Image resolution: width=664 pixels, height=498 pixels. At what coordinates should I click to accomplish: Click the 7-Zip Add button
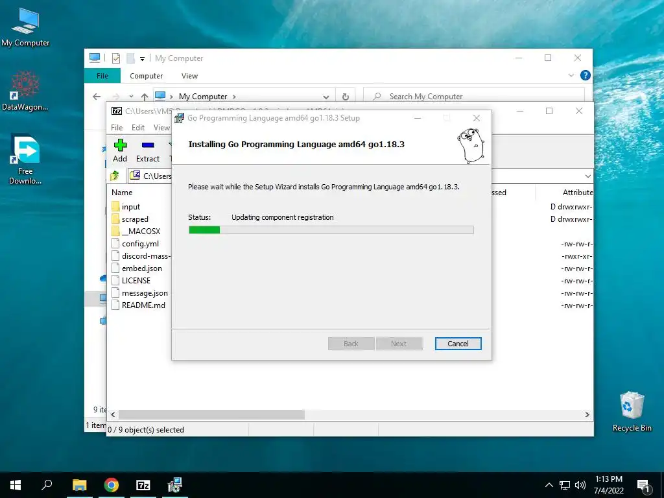tap(120, 150)
